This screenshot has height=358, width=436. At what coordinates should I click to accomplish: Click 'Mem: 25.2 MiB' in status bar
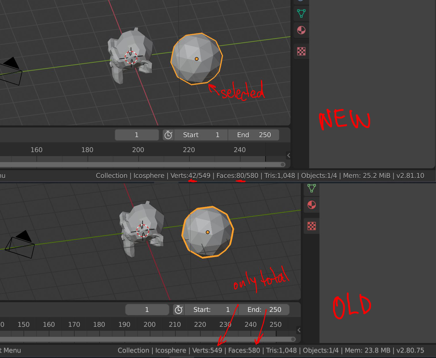pyautogui.click(x=367, y=176)
